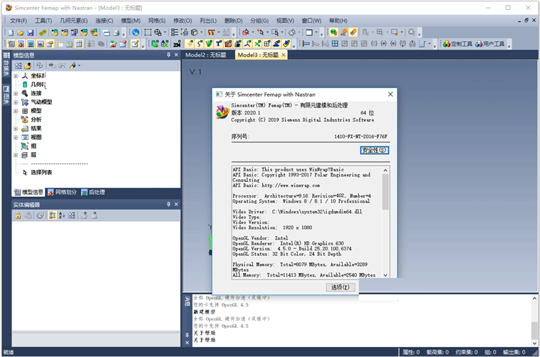Image resolution: width=540 pixels, height=357 pixels.
Task: Click the New model icon
Action: click(11, 33)
